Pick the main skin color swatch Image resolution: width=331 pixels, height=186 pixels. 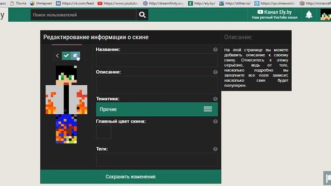tap(103, 132)
